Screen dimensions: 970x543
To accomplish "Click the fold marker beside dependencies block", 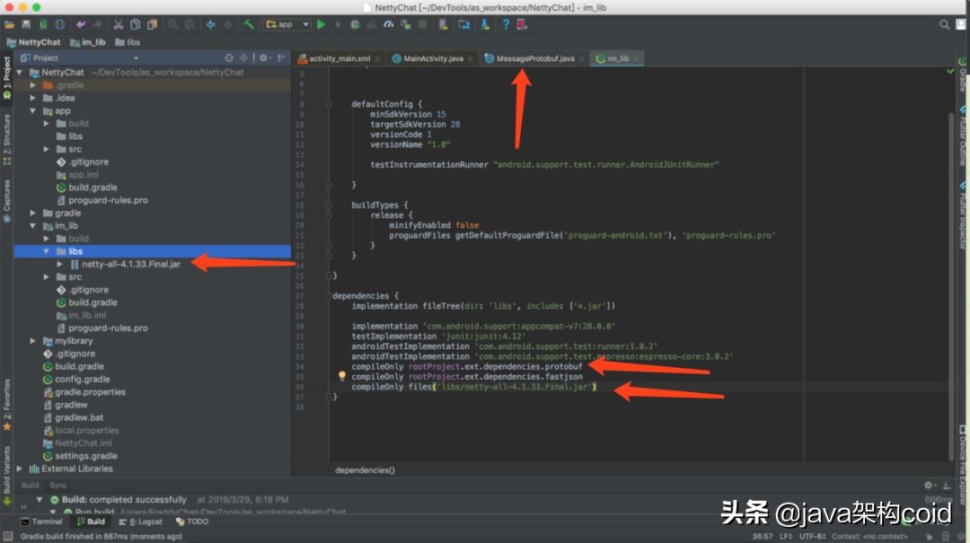I will click(329, 295).
